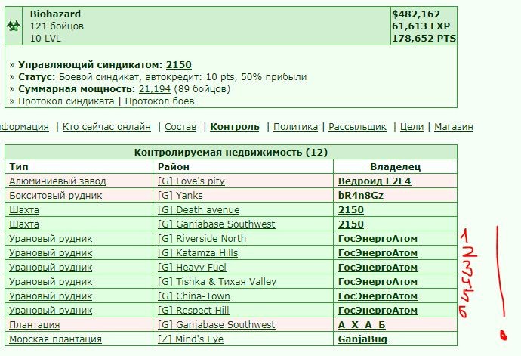
Task: Open the Магазин tab
Action: point(454,127)
